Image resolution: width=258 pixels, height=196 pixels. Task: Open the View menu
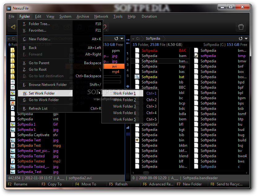50,16
